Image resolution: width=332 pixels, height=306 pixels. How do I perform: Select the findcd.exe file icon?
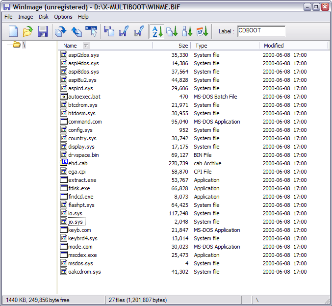tap(64, 196)
